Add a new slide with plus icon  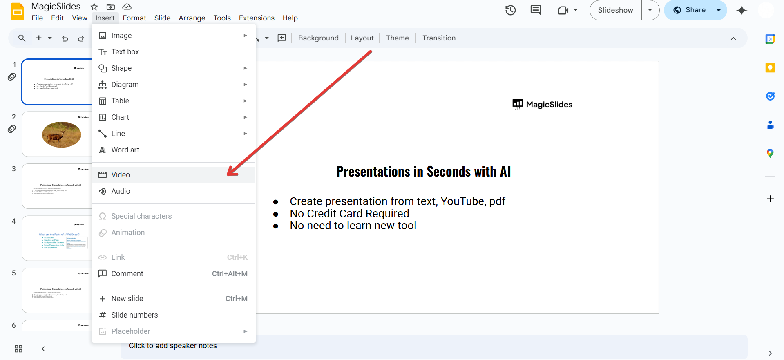coord(39,38)
